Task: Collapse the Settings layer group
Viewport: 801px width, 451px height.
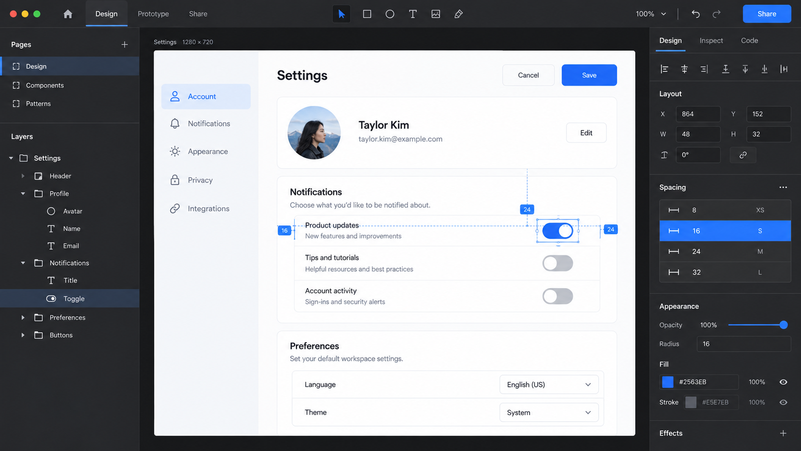Action: [x=11, y=158]
